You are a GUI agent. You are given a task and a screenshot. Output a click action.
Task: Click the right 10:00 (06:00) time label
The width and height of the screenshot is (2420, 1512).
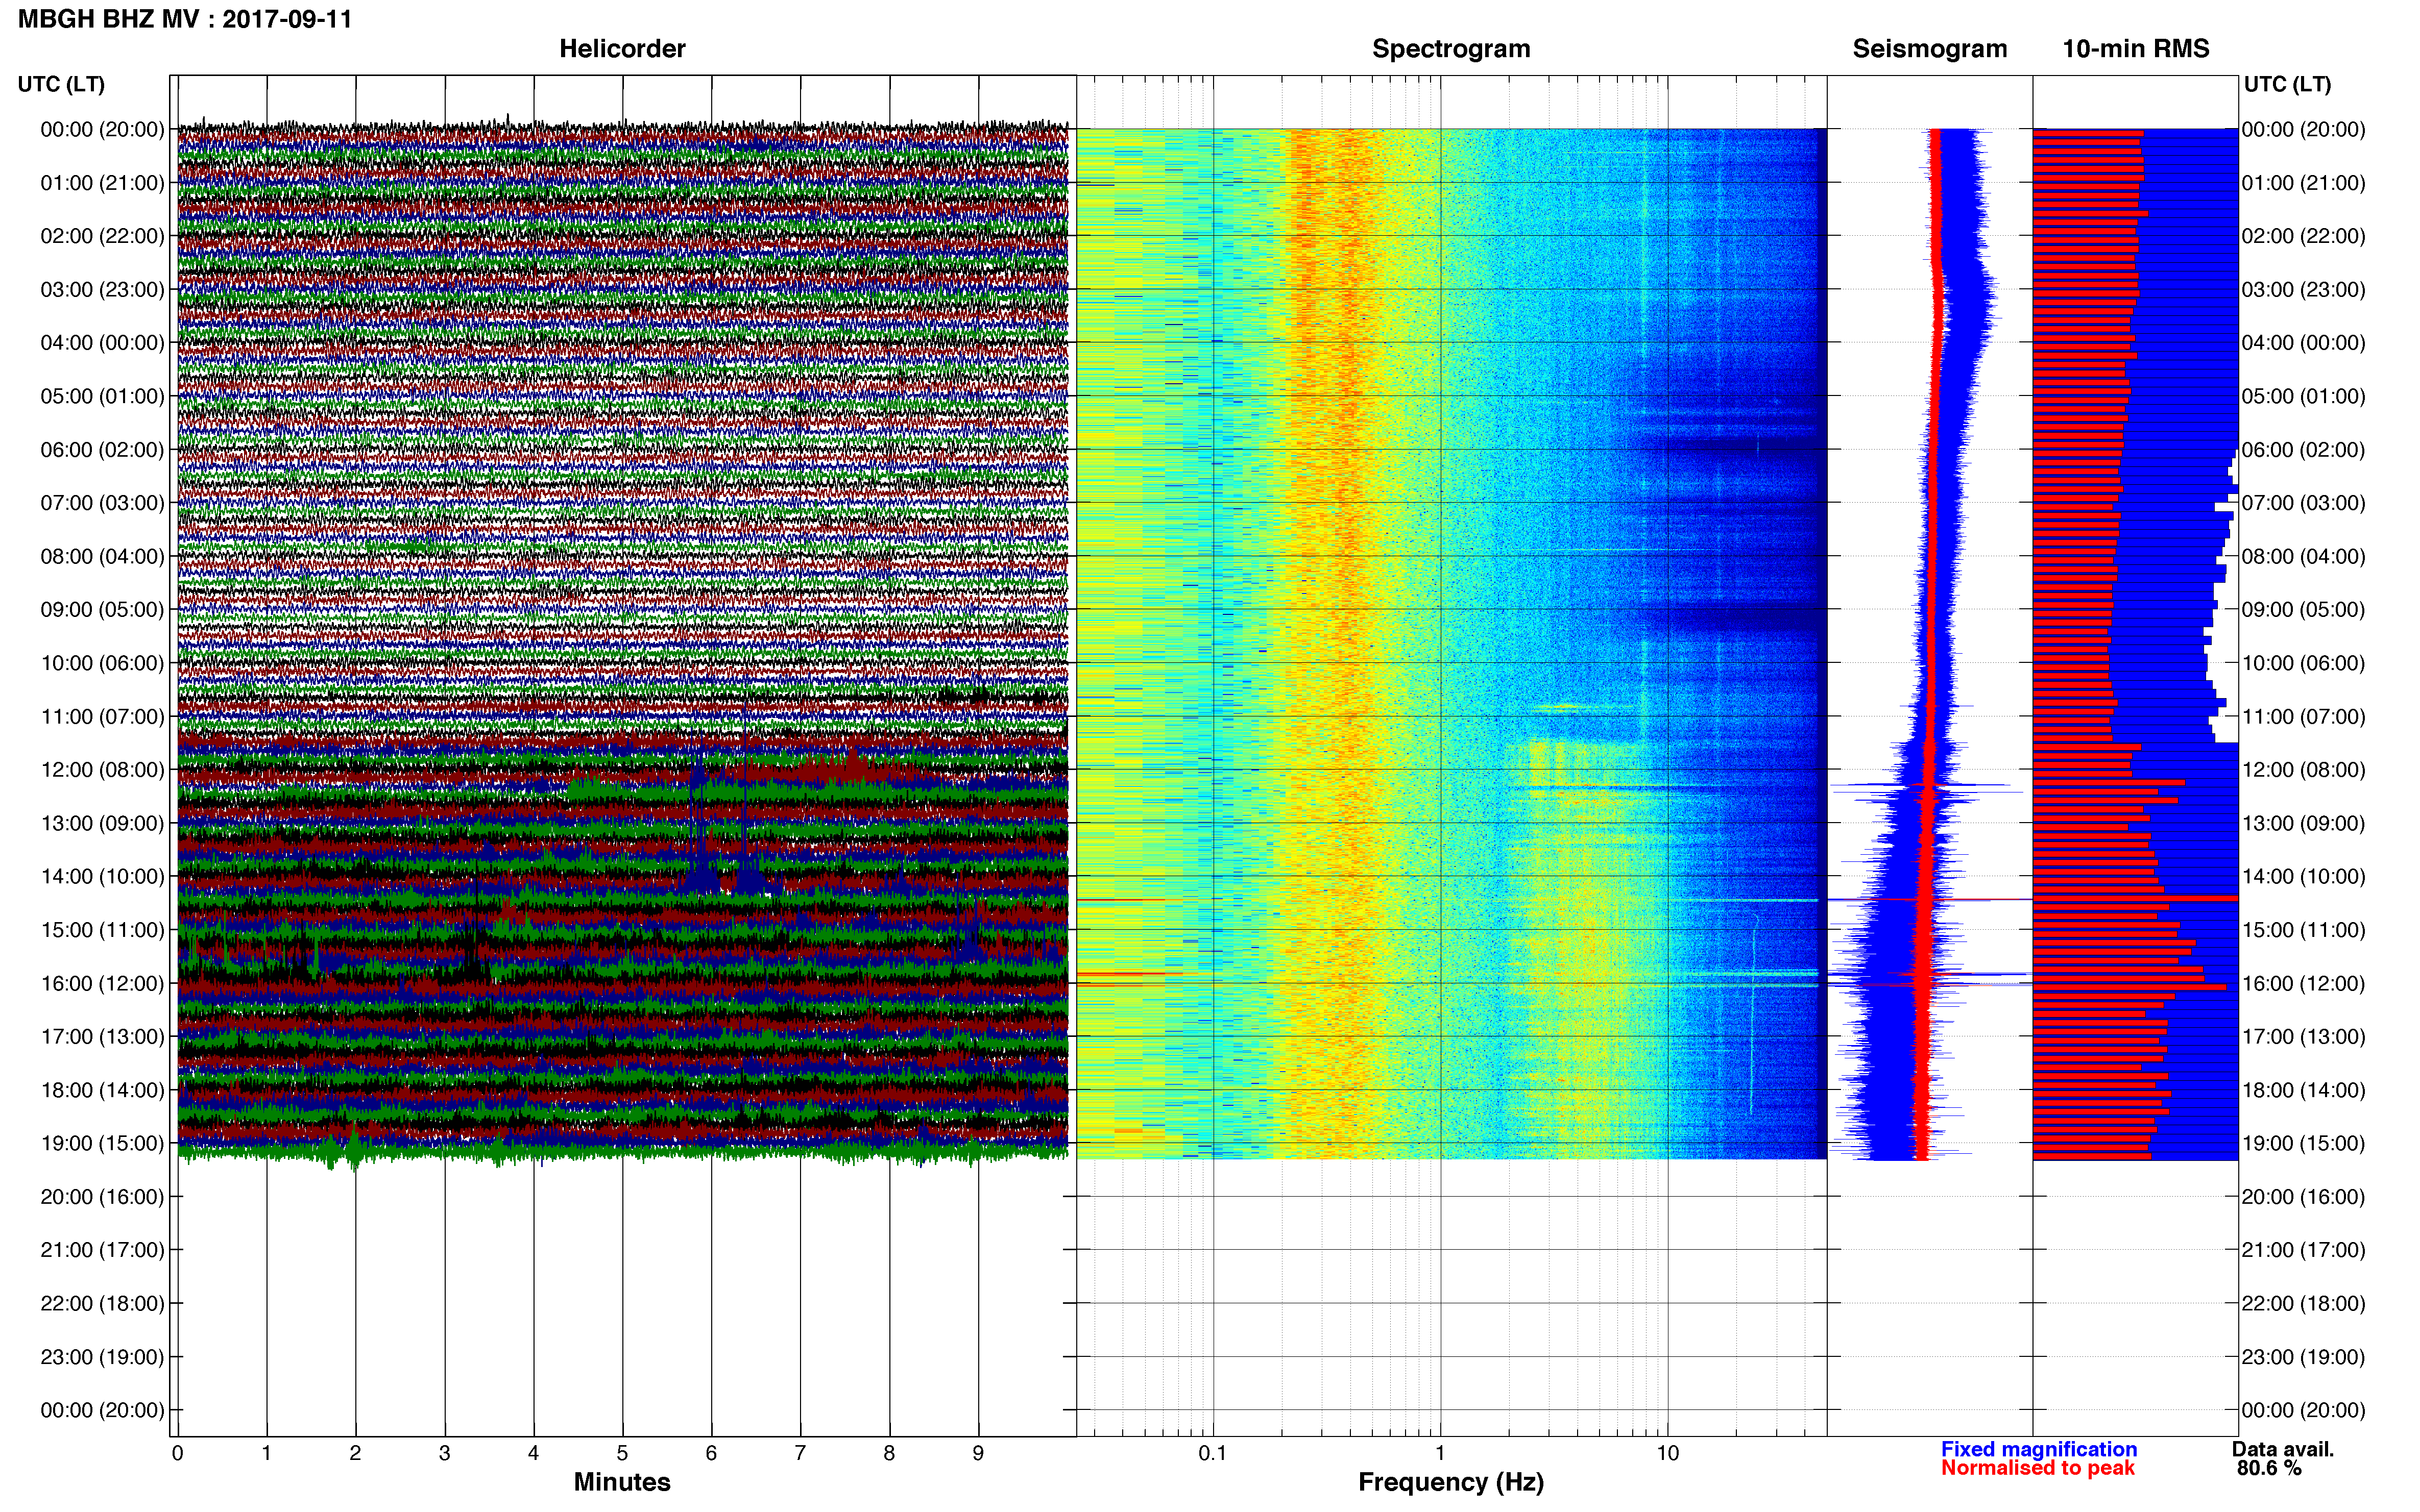tap(2303, 663)
